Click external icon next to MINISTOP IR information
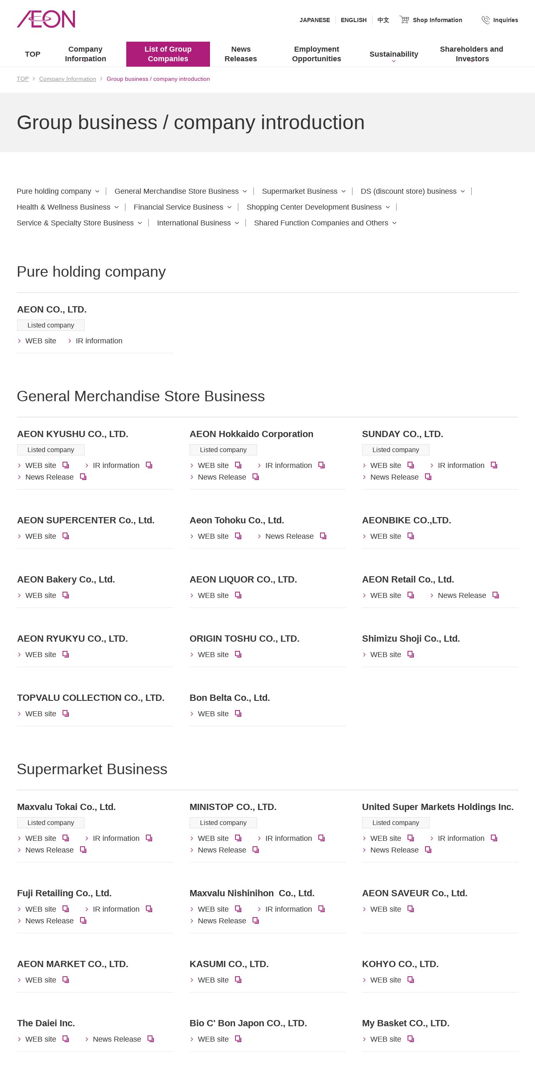The height and width of the screenshot is (1070, 535). point(321,838)
